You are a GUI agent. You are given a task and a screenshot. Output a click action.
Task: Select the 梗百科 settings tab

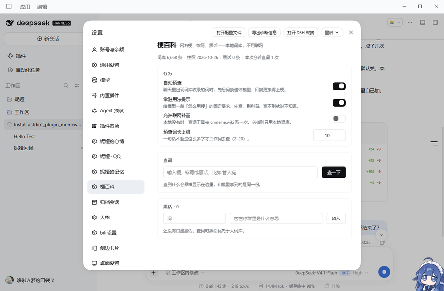tap(115, 187)
